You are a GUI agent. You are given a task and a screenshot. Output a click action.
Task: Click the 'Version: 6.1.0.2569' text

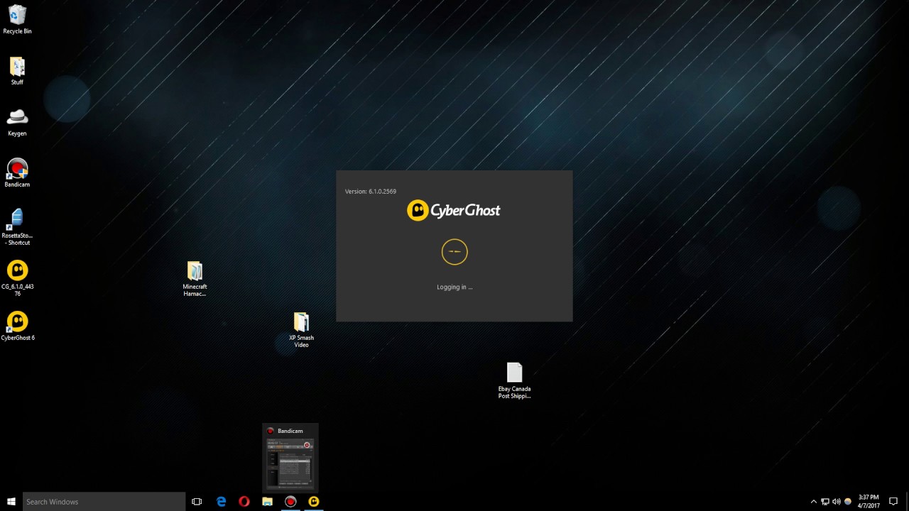tap(371, 192)
